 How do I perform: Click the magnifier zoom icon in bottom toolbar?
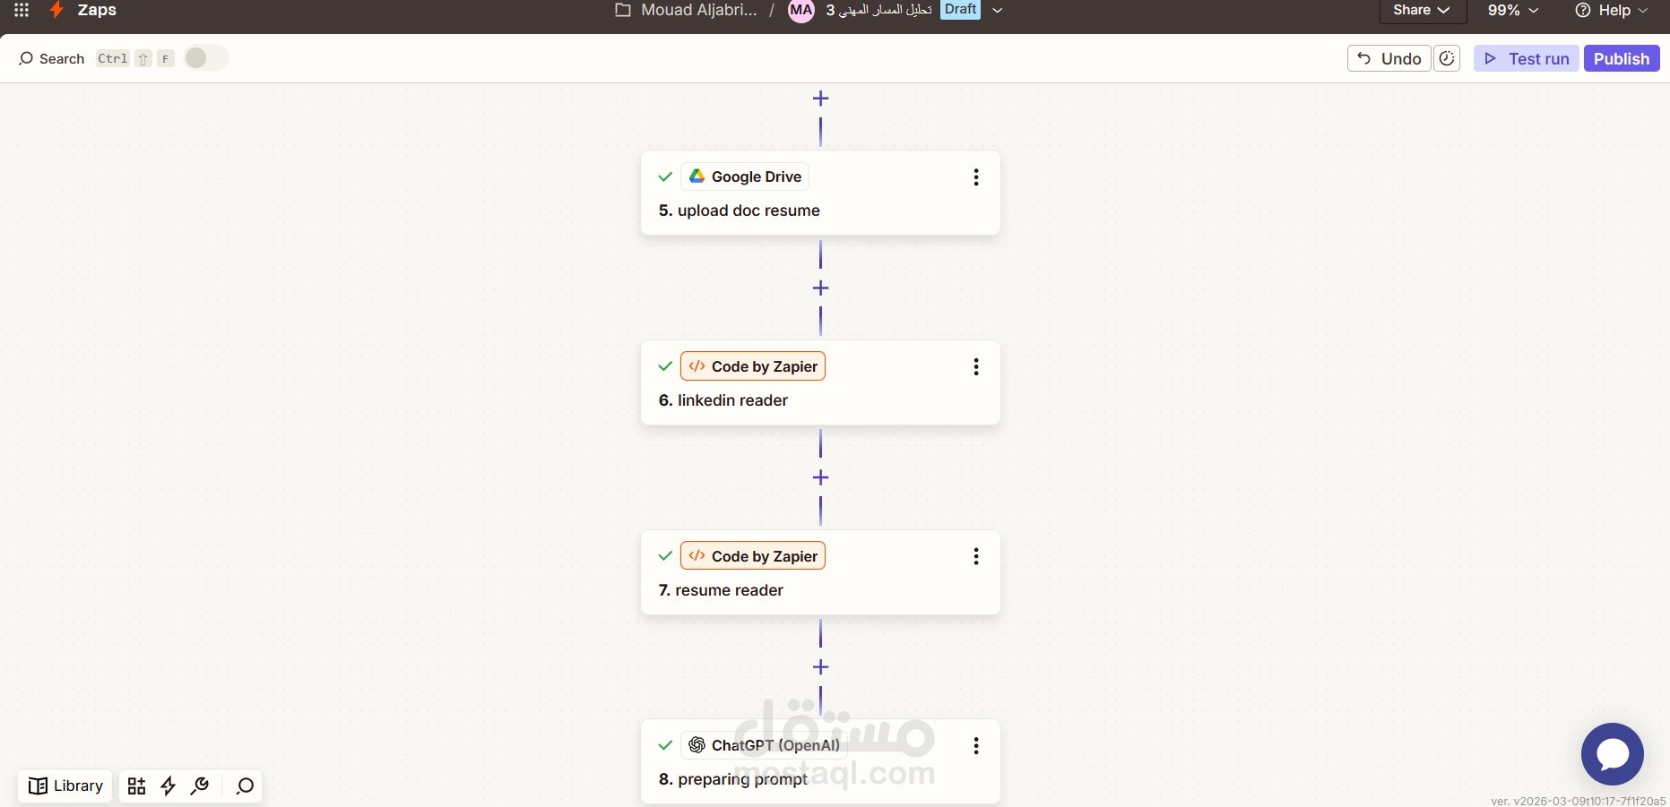click(x=244, y=786)
